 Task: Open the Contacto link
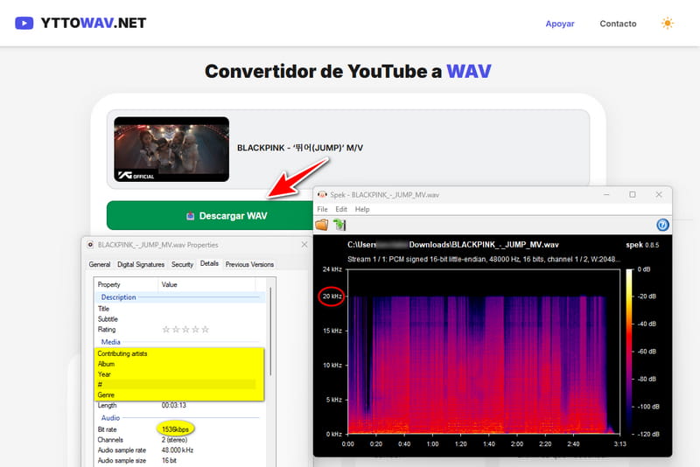[x=618, y=24]
